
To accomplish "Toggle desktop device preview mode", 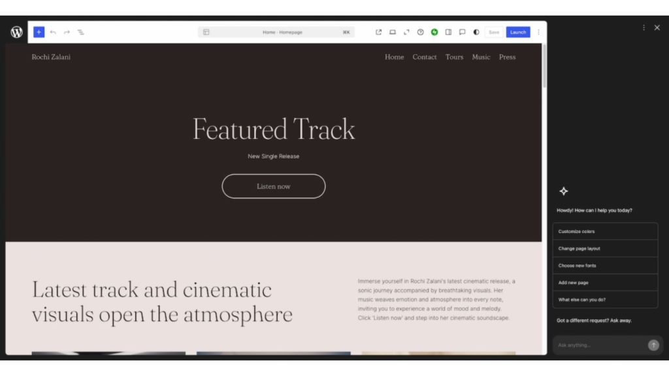I will 393,31.
